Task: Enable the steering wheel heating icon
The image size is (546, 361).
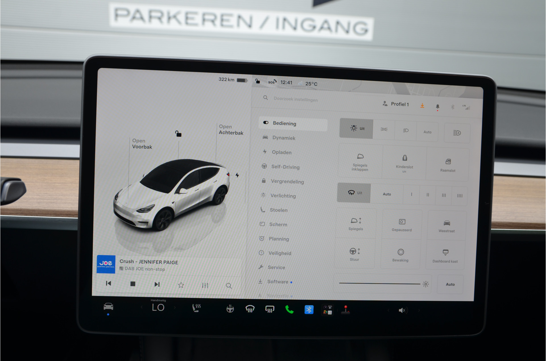Action: point(230,309)
